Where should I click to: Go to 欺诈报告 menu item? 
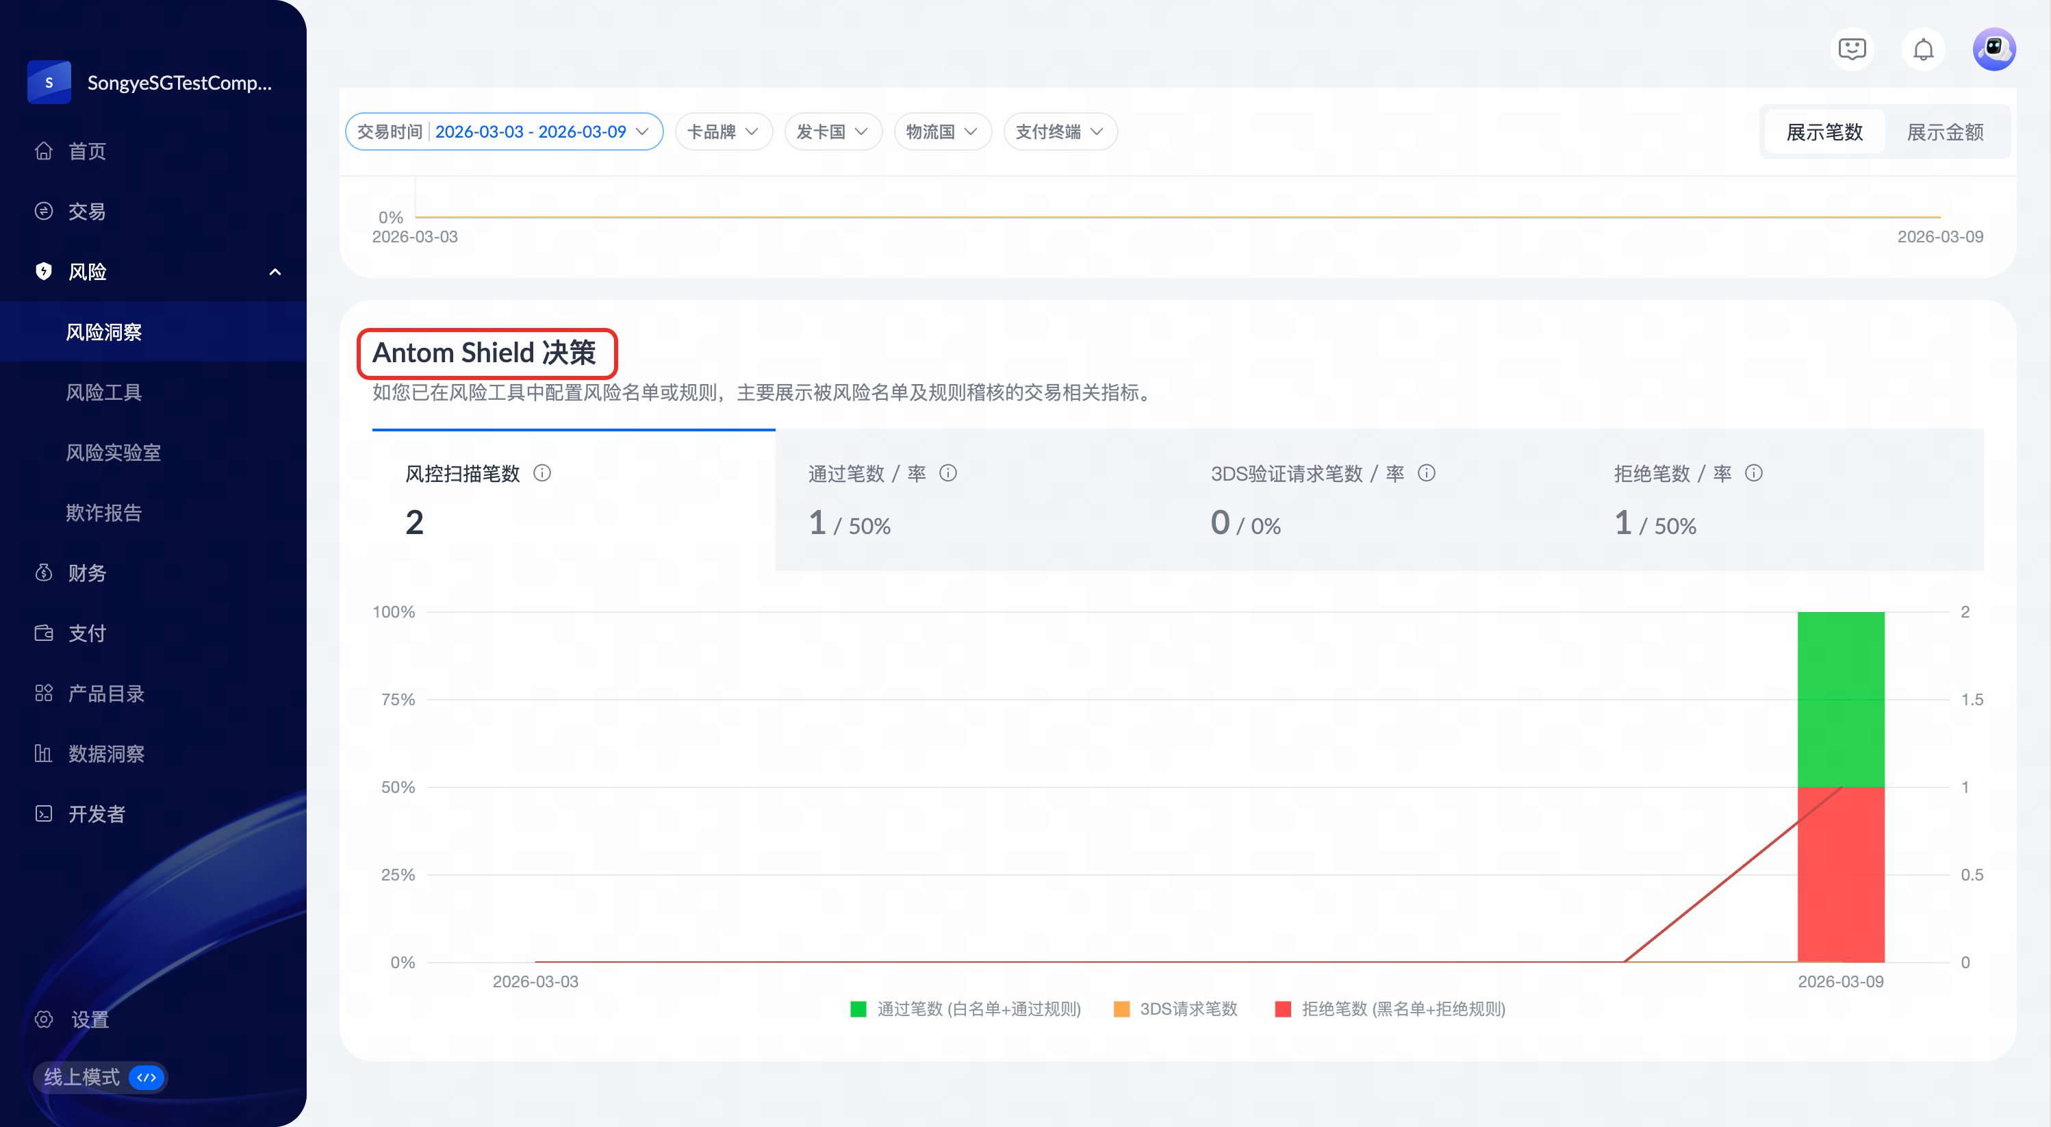[103, 512]
